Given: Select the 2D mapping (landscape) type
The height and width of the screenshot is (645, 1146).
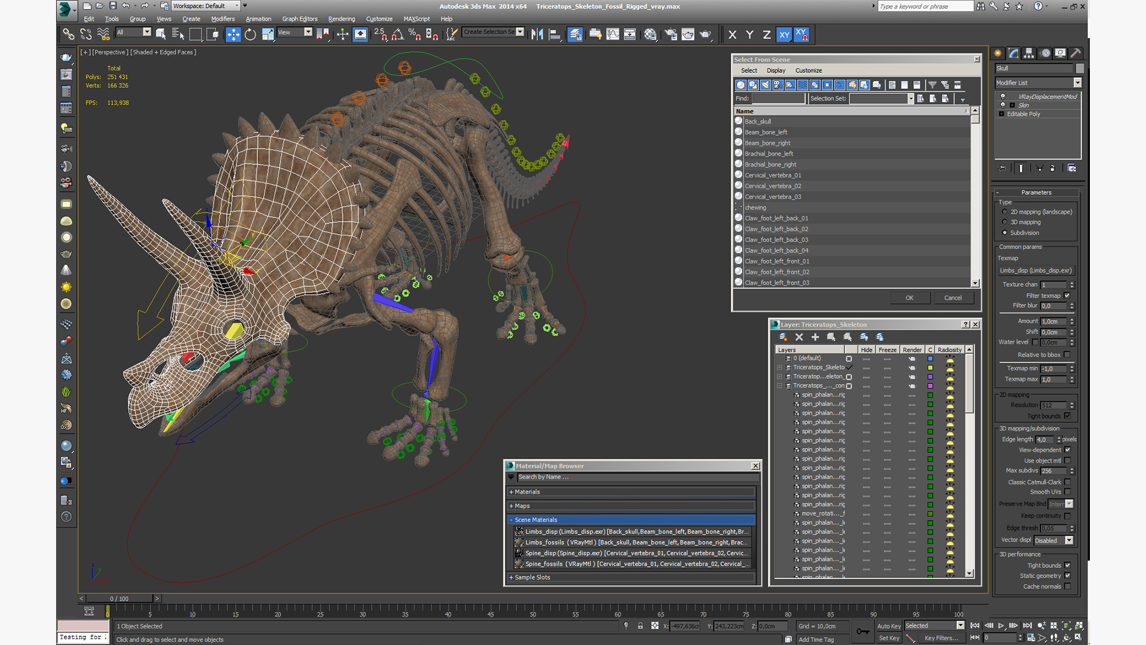Looking at the screenshot, I should click(1005, 212).
